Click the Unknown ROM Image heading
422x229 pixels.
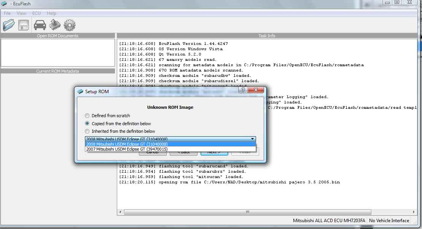170,107
